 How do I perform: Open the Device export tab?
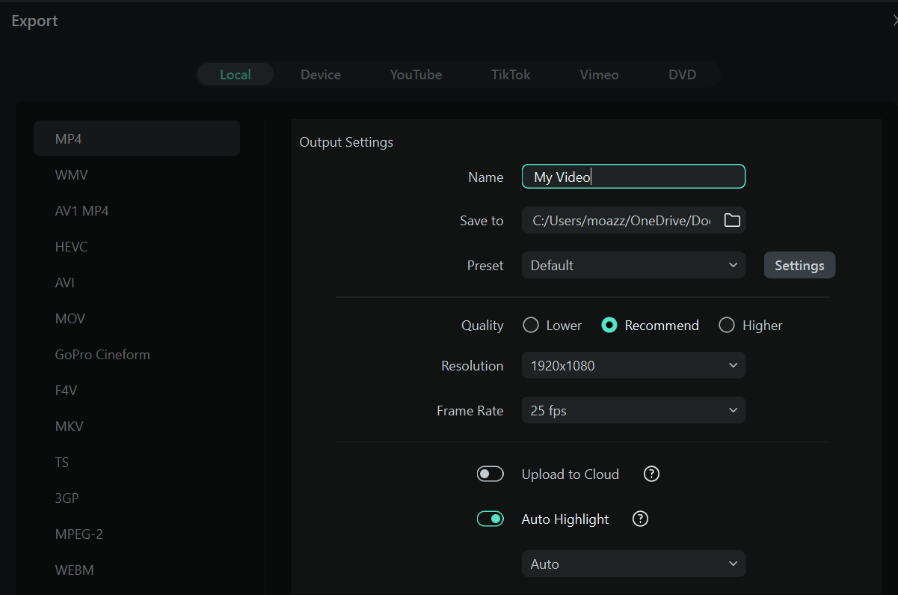[x=321, y=75]
